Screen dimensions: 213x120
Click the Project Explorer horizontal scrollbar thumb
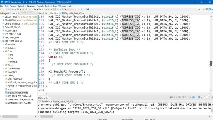click(10, 117)
